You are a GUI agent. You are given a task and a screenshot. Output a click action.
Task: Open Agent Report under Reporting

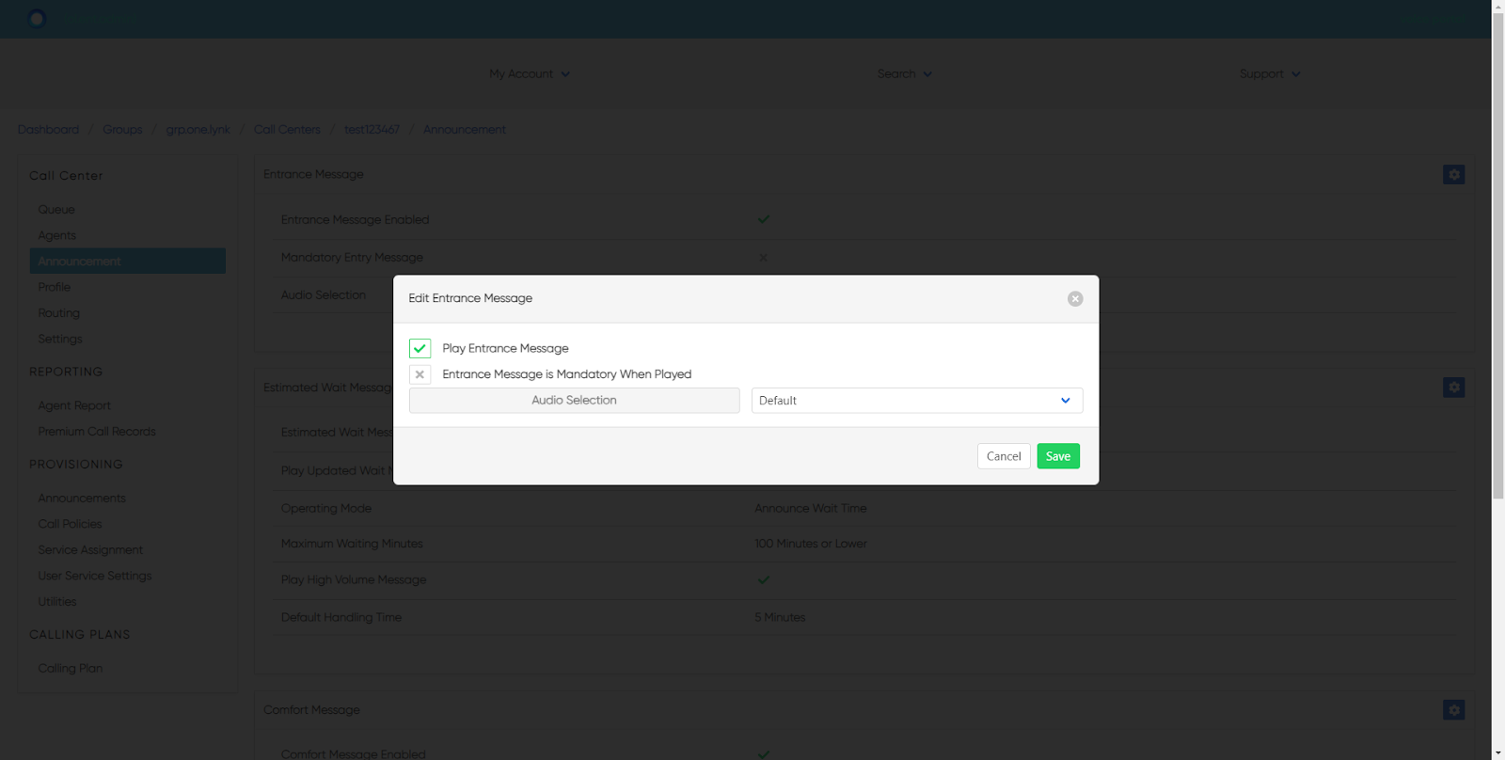tap(74, 405)
